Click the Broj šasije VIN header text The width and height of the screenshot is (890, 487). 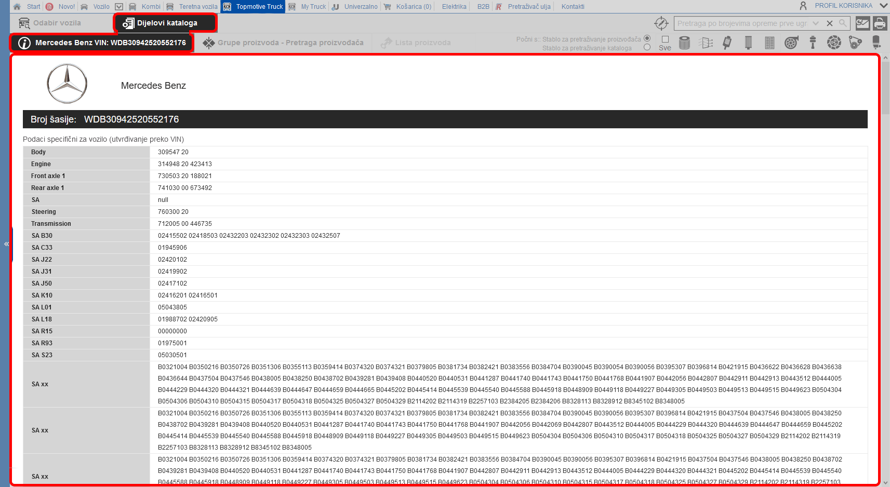click(104, 119)
